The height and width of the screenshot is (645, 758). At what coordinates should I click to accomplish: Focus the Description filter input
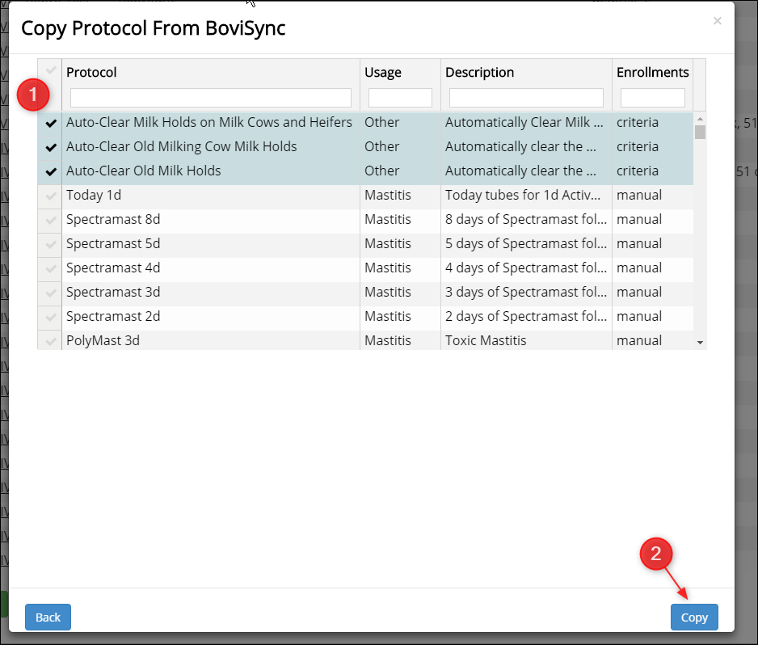(x=526, y=98)
